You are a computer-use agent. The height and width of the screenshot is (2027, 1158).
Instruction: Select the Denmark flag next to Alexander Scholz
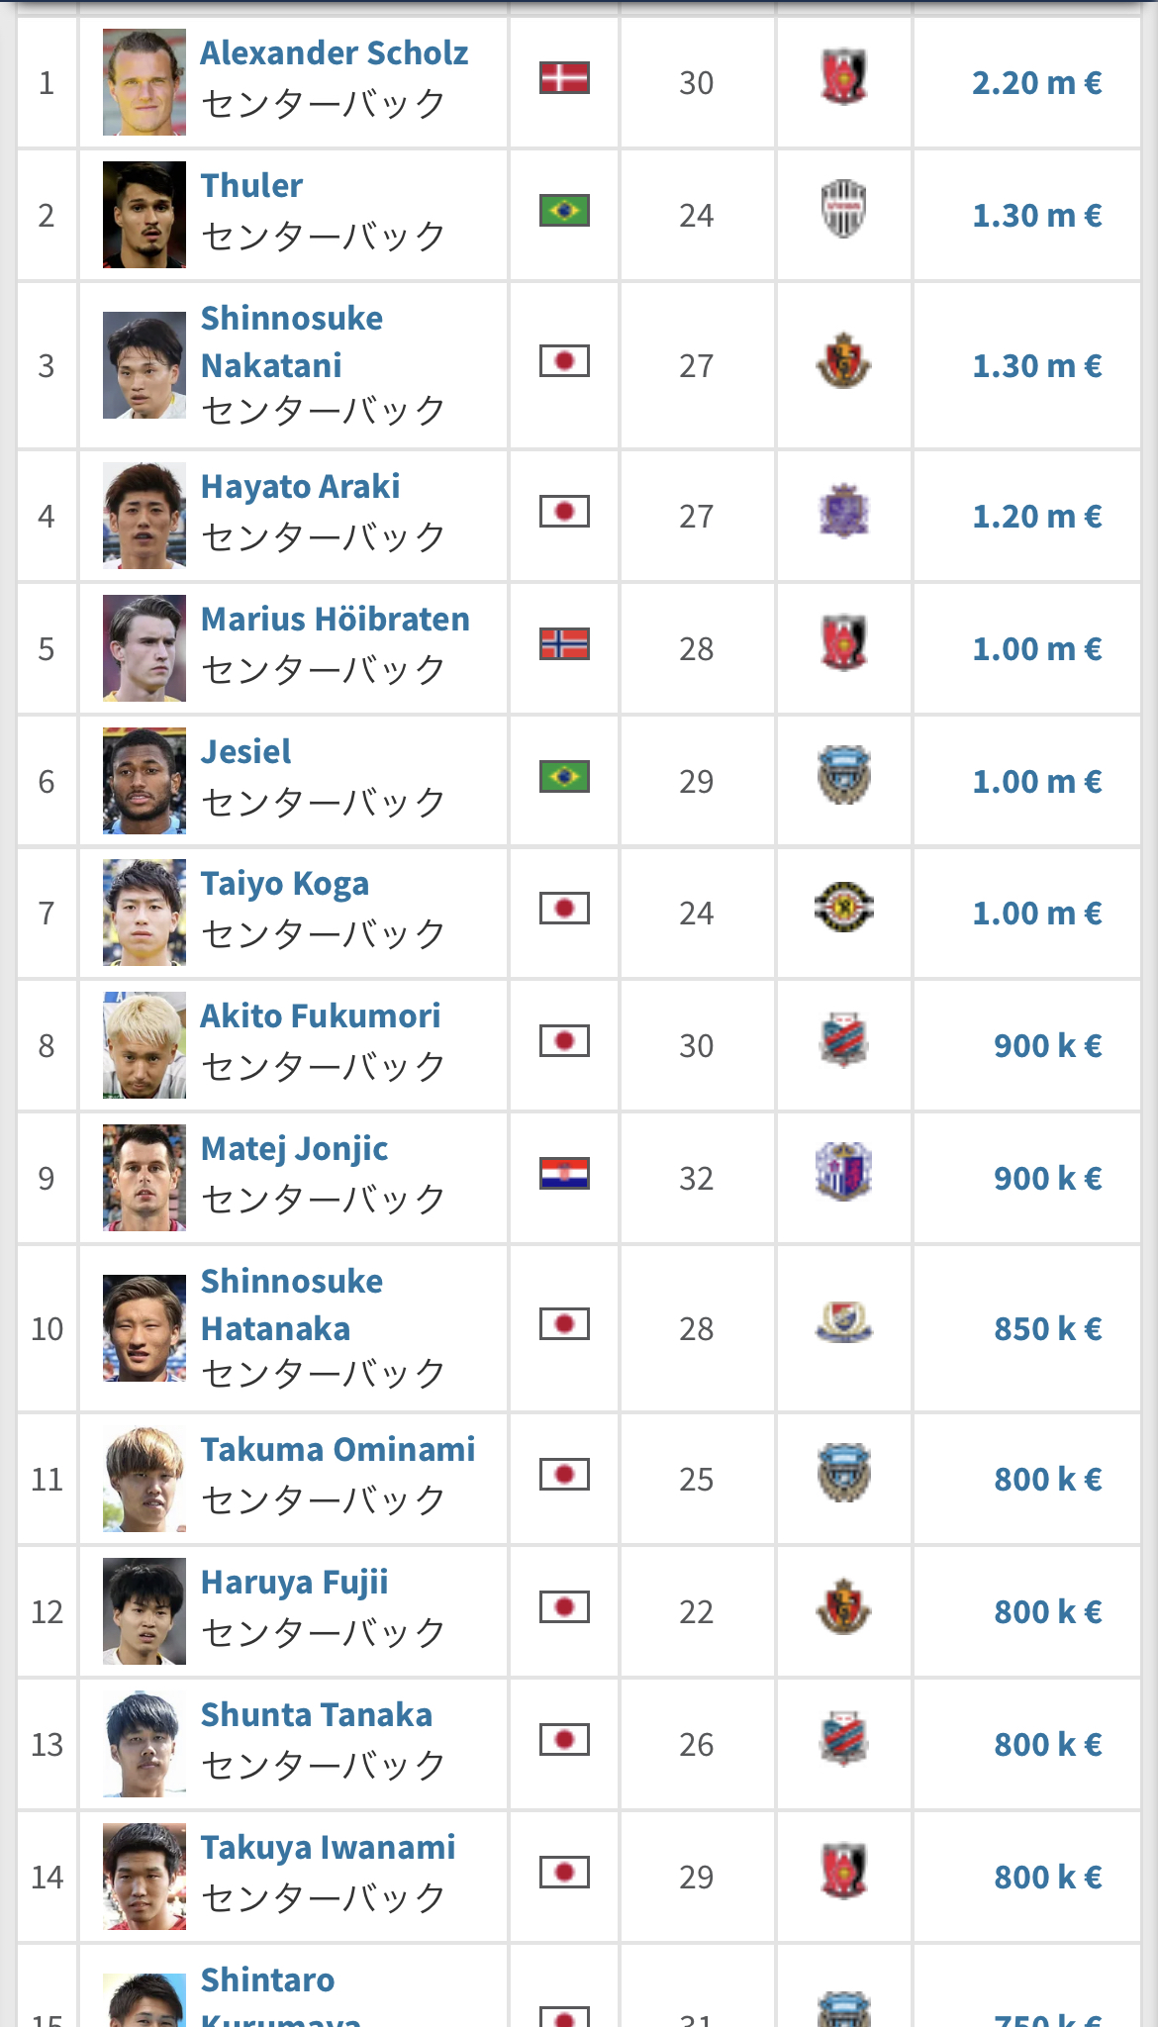564,77
